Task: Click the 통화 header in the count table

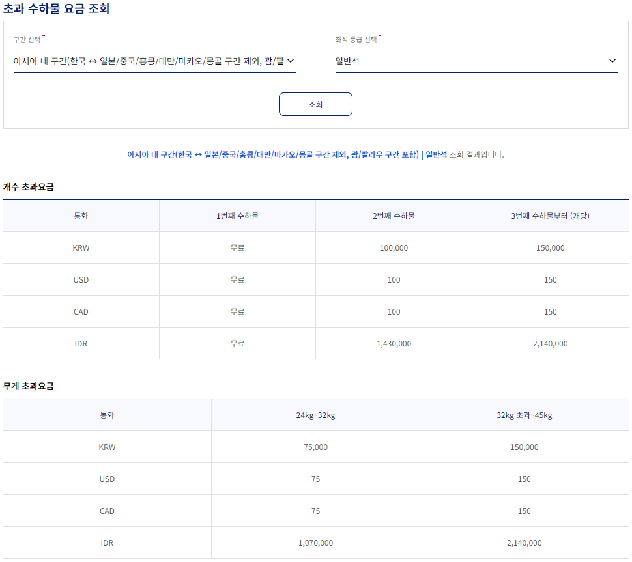Action: point(81,215)
